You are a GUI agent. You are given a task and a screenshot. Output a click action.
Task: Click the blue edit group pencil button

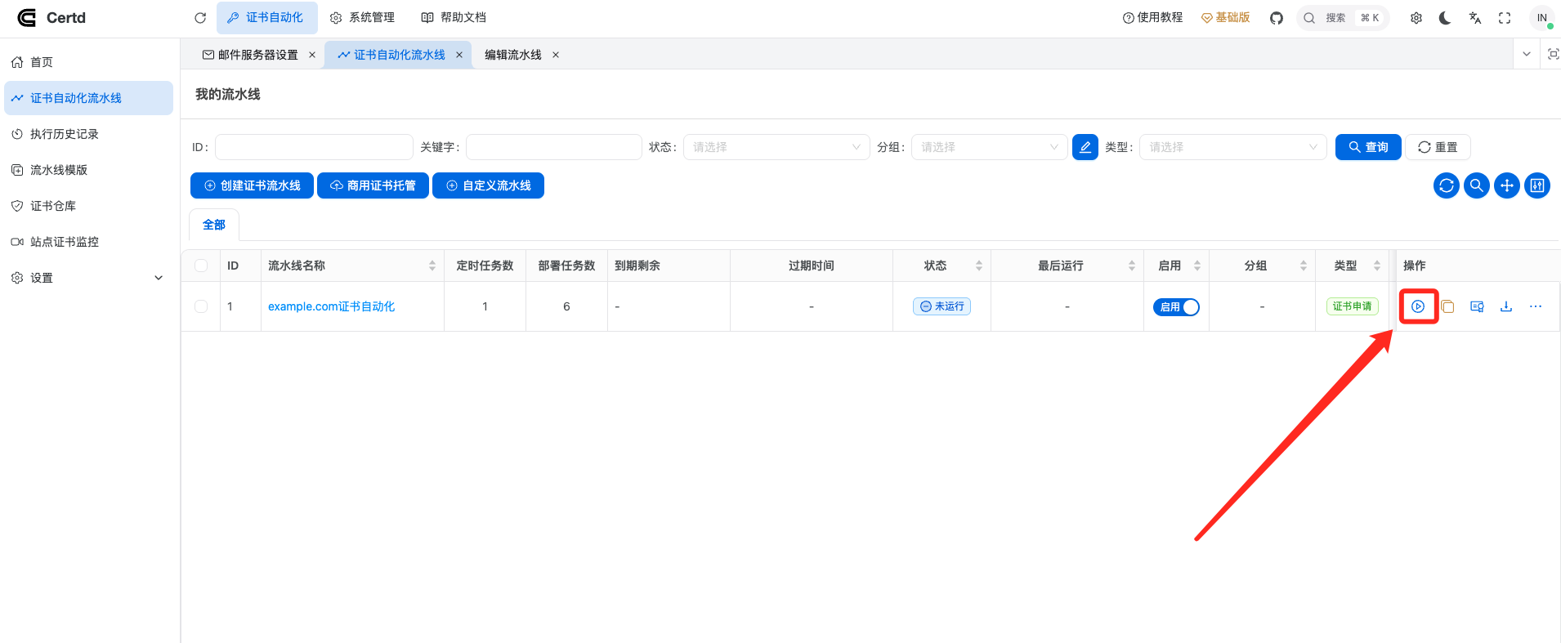[x=1085, y=147]
